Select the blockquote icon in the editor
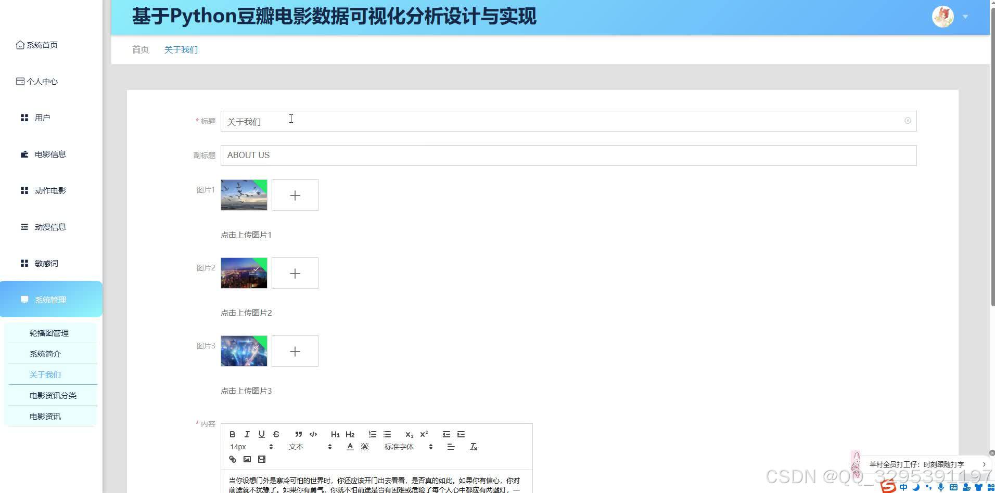The height and width of the screenshot is (493, 995). [298, 434]
